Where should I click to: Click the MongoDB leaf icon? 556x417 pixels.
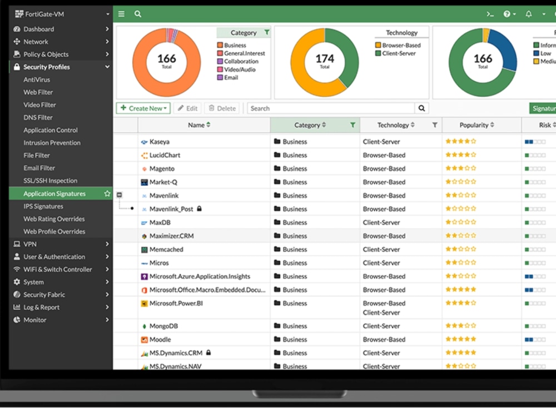coord(144,326)
